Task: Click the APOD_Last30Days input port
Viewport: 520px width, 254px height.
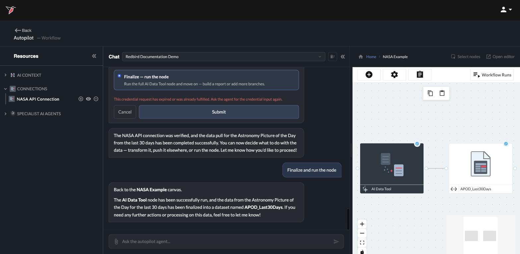Action: [446, 168]
